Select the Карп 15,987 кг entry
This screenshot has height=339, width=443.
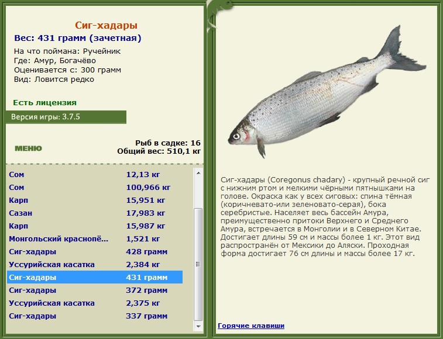(x=95, y=226)
